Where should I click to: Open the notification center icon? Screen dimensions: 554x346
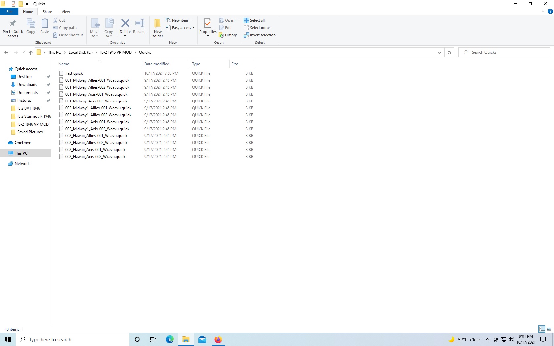point(543,339)
